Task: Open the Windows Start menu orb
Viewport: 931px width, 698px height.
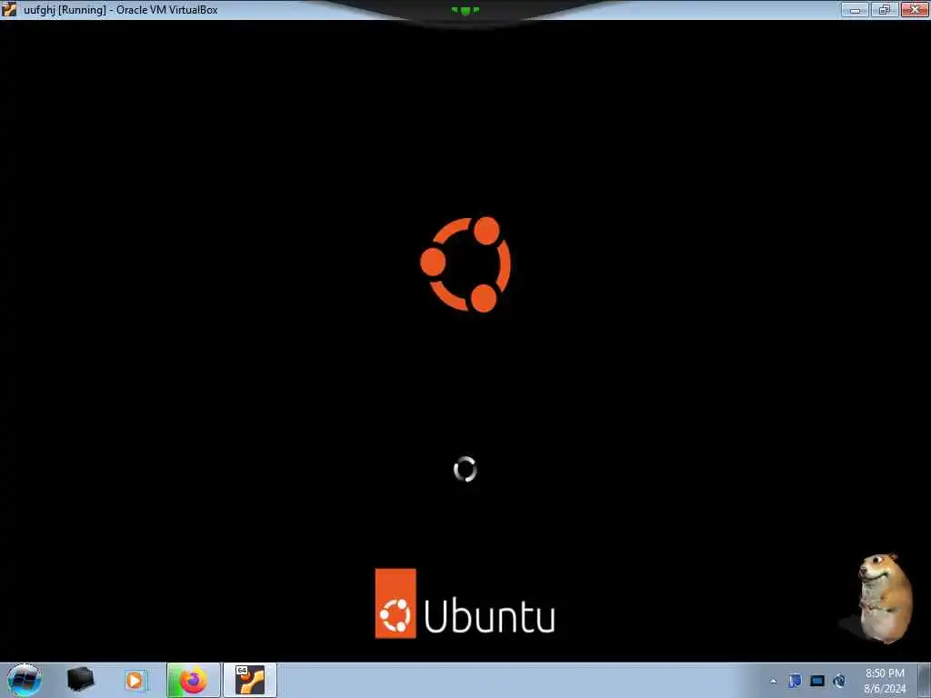Action: (25, 680)
